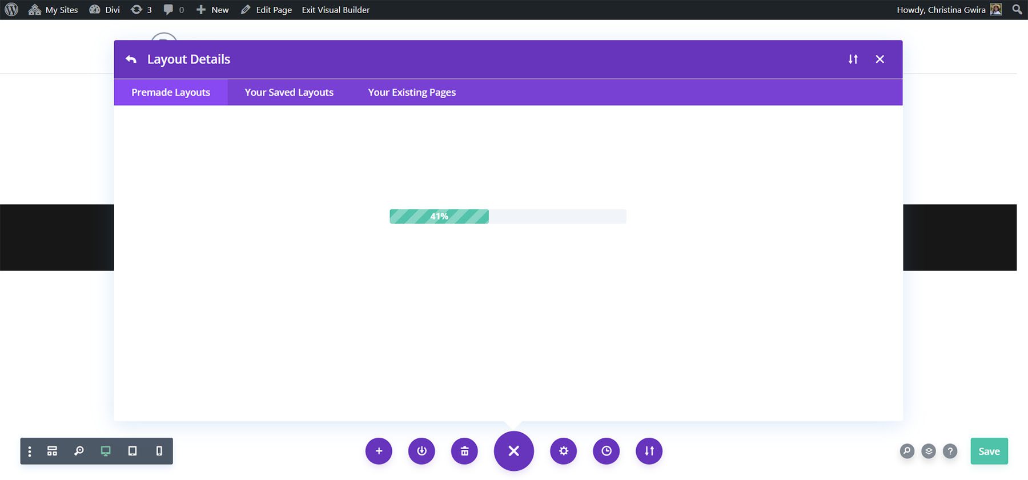1028x480 pixels.
Task: Switch to tablet preview
Action: [x=132, y=451]
